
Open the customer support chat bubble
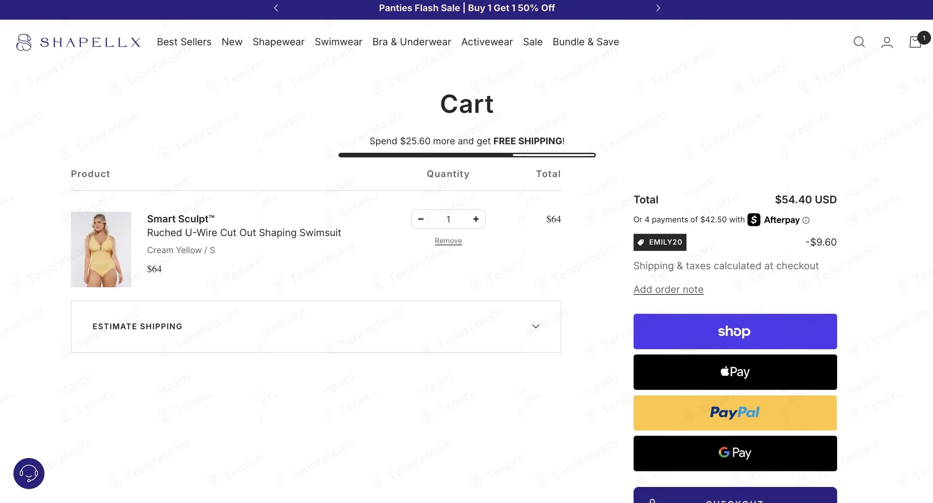pyautogui.click(x=29, y=473)
